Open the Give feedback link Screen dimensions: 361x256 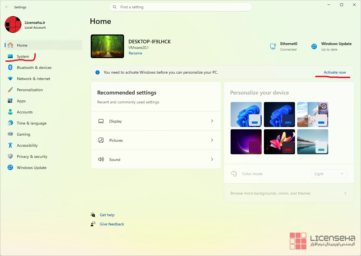click(x=112, y=224)
